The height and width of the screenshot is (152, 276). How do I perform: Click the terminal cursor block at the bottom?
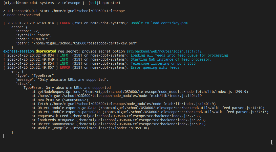[4, 136]
